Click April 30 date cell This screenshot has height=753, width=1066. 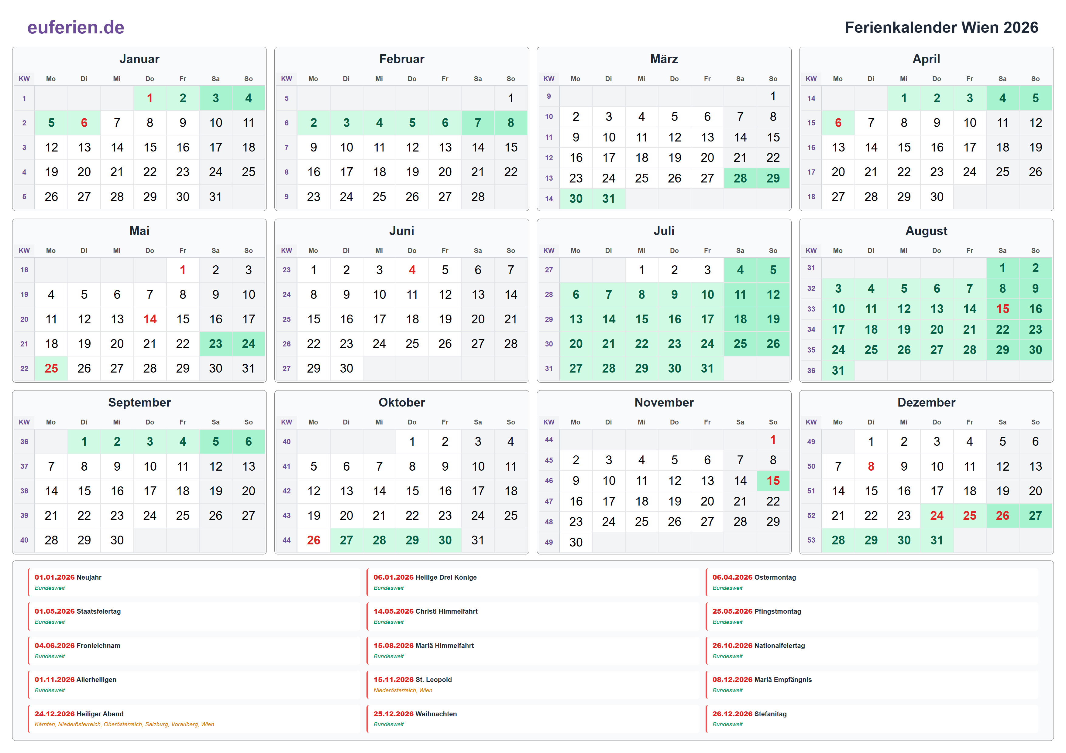coord(937,197)
